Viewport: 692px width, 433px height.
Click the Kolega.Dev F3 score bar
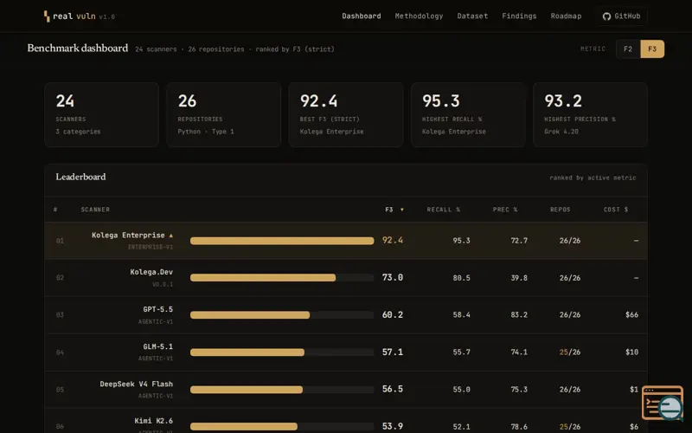pyautogui.click(x=282, y=278)
